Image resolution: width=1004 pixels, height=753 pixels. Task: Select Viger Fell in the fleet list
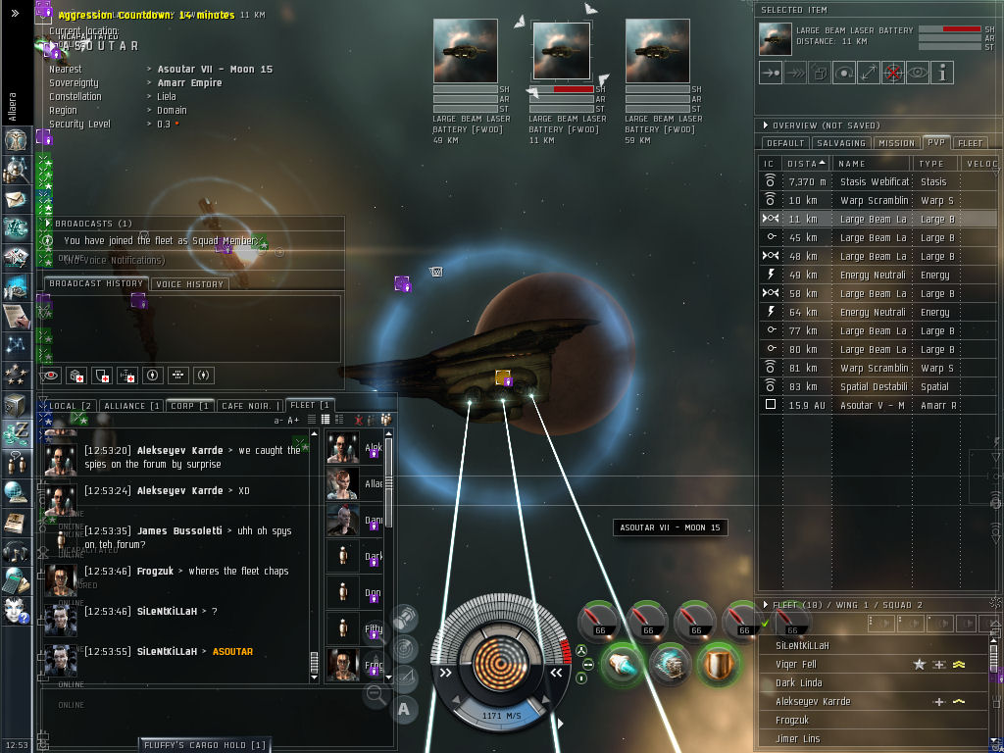871,664
